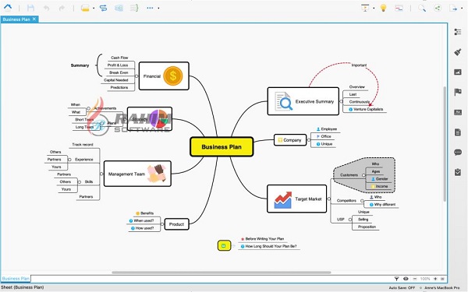Redo the last action
468x292 pixels.
coord(62,8)
